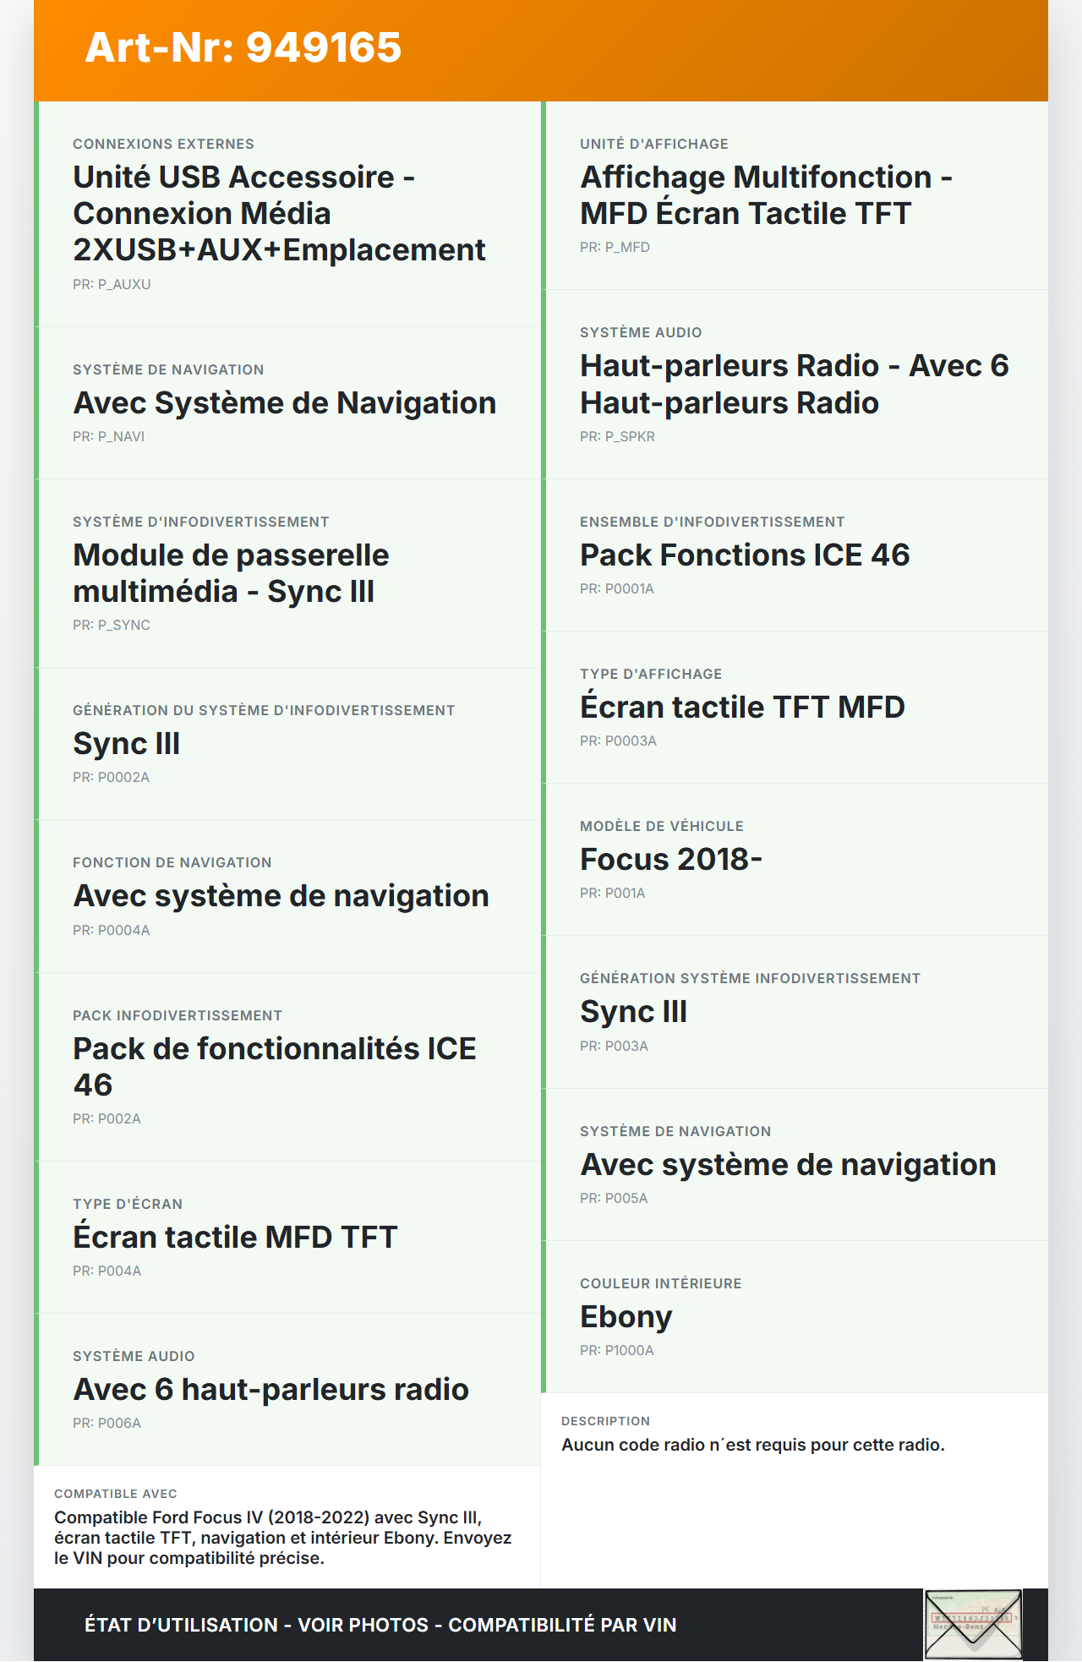1082x1662 pixels.
Task: Open the Pack de fonctionnalités ICE 46 card
Action: point(287,1067)
